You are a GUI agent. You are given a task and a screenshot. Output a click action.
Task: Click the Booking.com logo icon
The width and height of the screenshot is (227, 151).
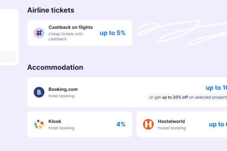click(39, 92)
